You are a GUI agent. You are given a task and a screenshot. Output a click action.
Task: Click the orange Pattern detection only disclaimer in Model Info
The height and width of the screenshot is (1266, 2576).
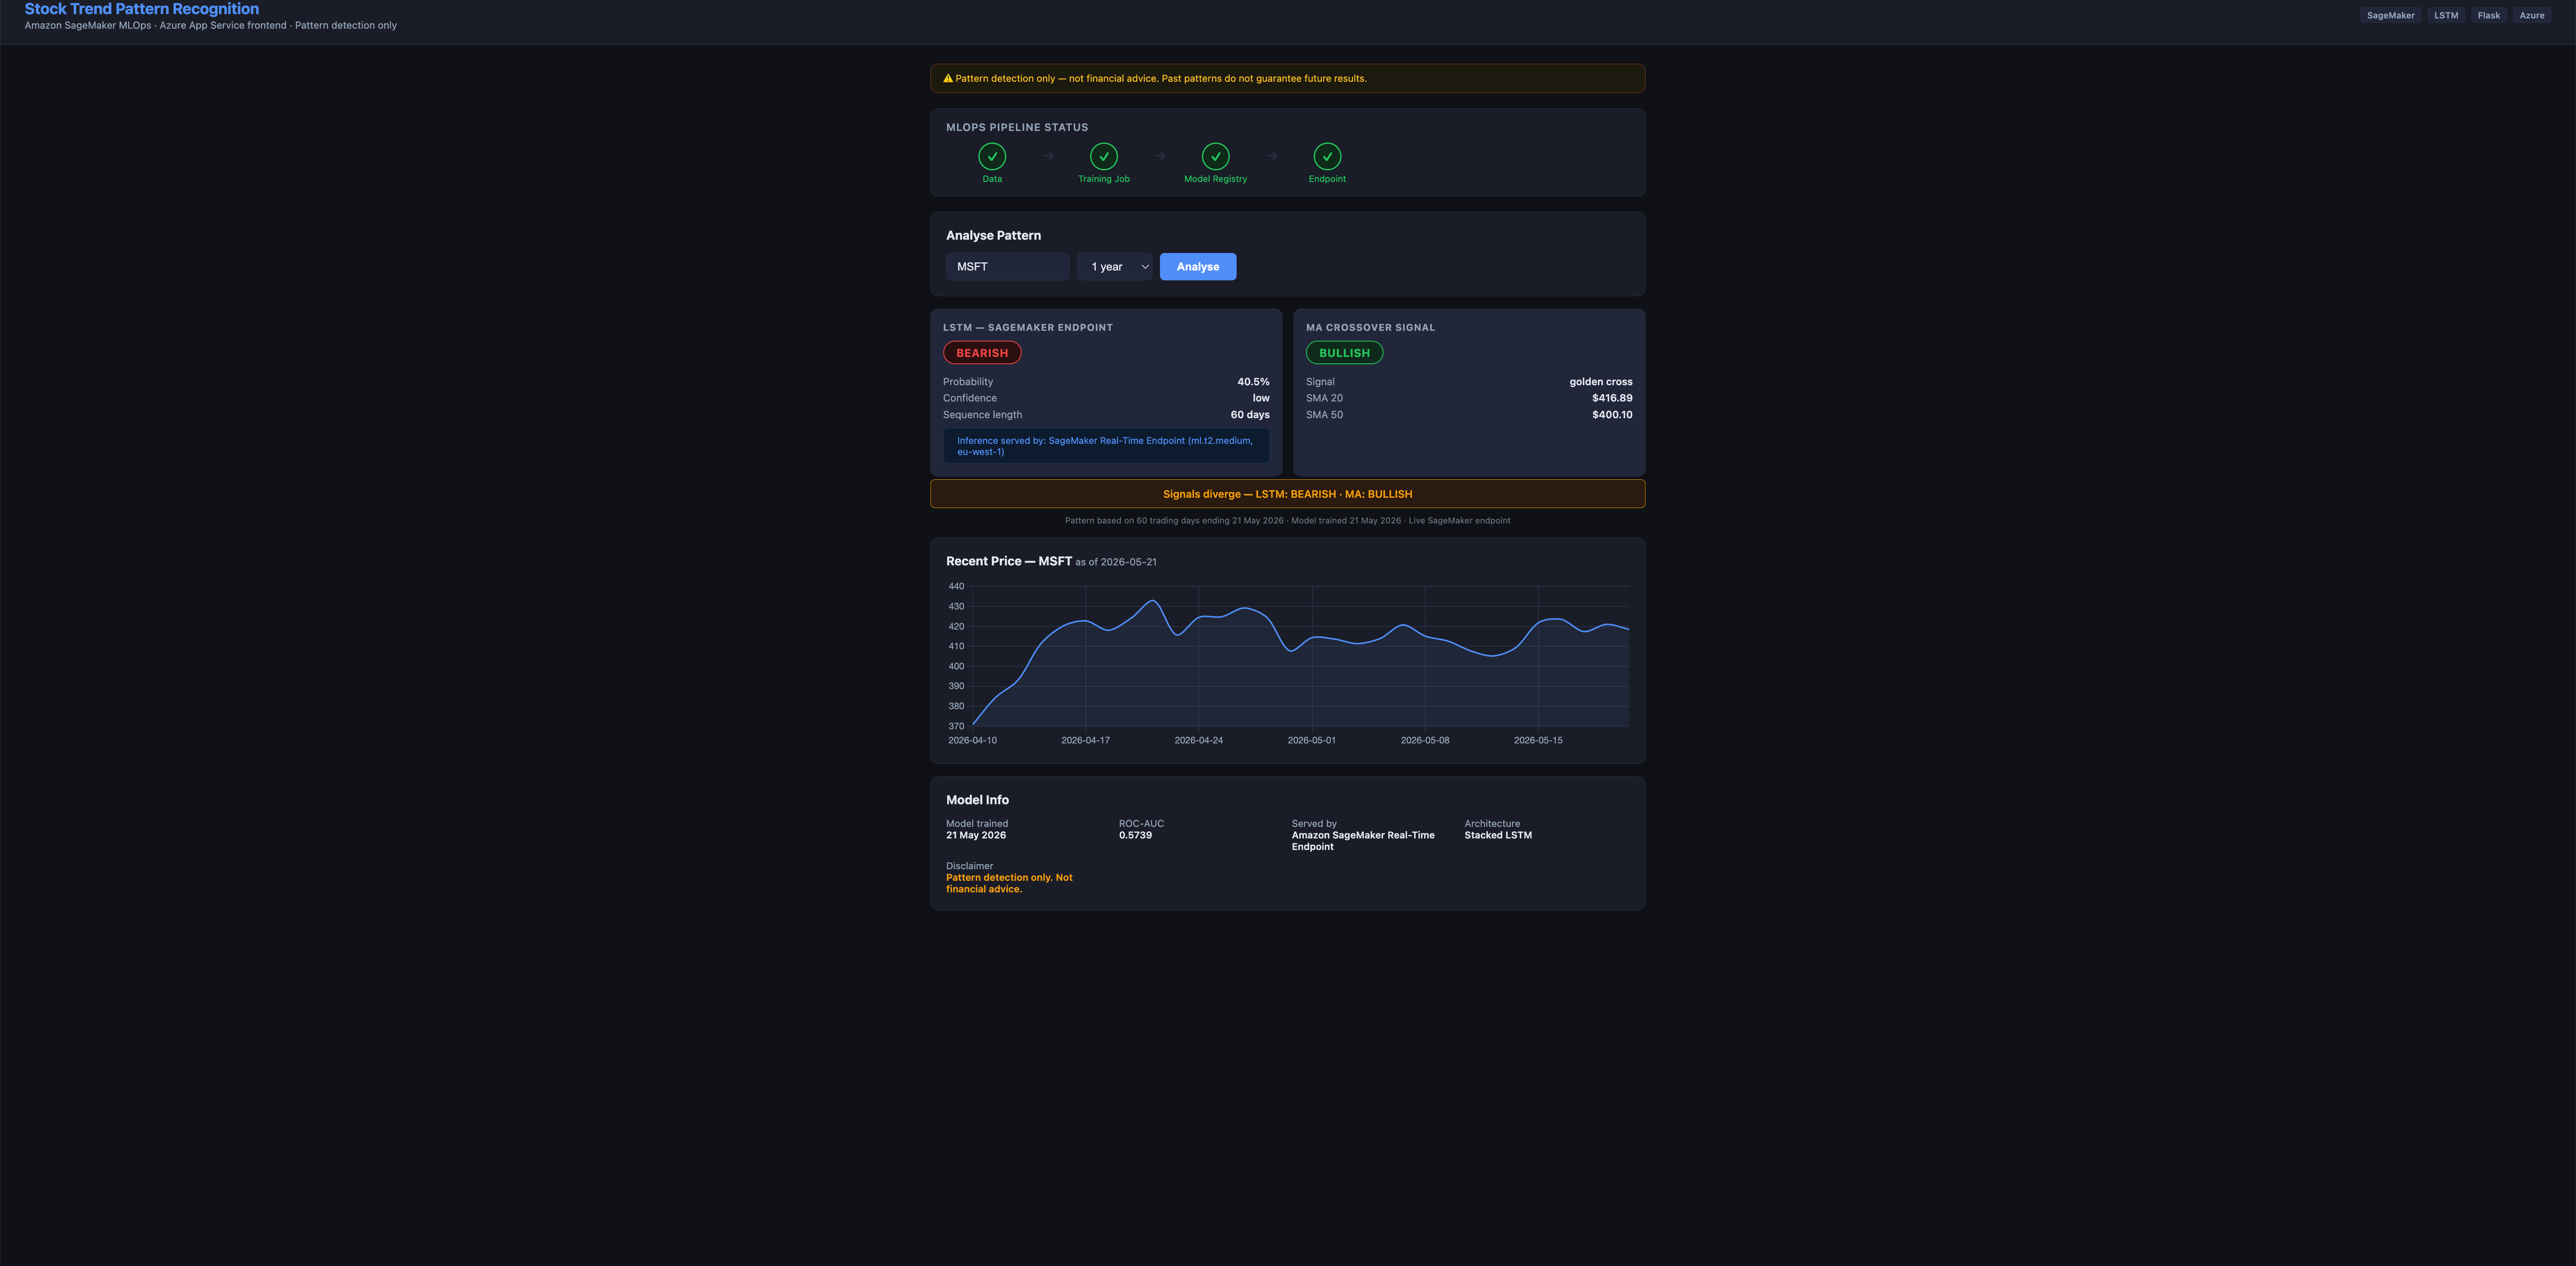pos(1008,883)
